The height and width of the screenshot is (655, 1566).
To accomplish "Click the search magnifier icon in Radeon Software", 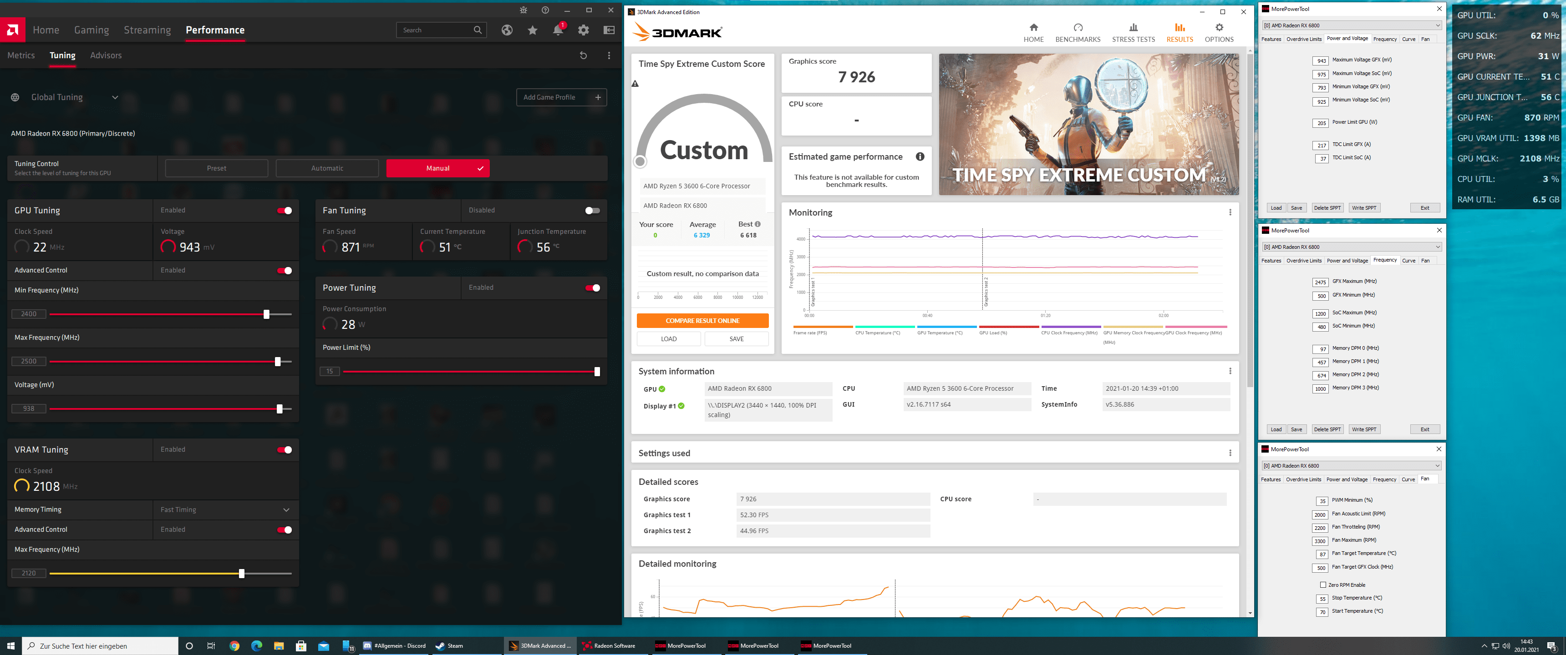I will tap(478, 30).
